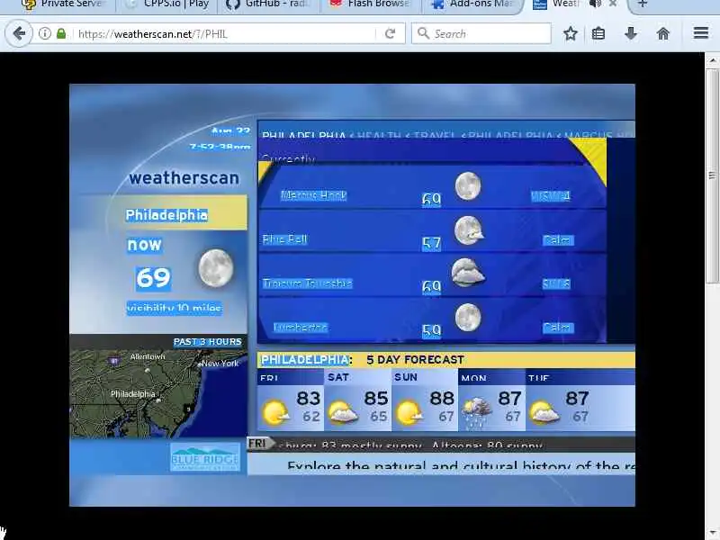Viewport: 720px width, 540px height.
Task: Bookmark this page with the star icon
Action: tap(571, 33)
